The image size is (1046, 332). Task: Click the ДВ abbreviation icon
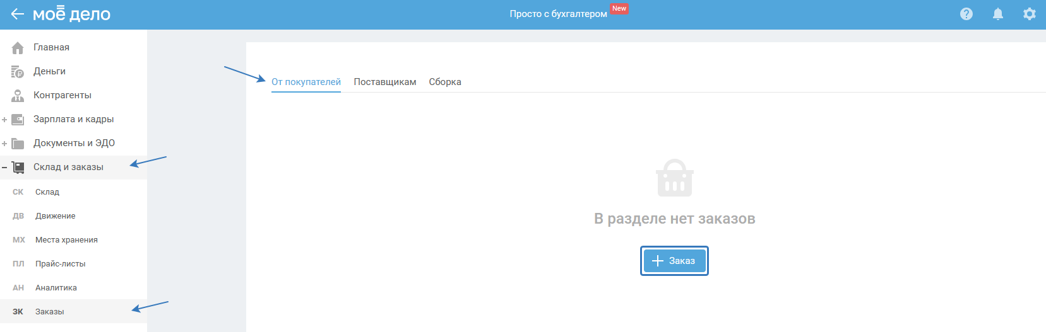point(18,216)
